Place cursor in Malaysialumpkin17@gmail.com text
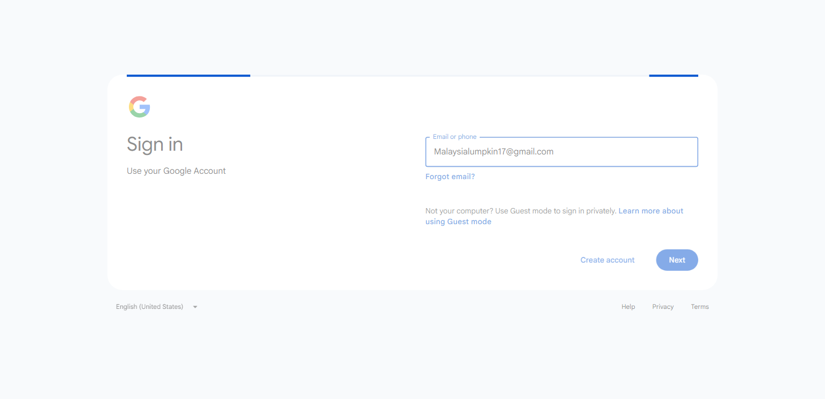The height and width of the screenshot is (399, 825). tap(494, 152)
